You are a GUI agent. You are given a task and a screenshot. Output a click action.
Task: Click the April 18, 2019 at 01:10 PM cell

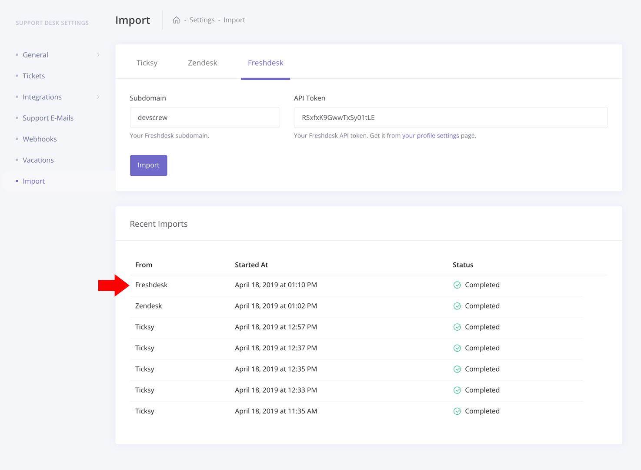(x=276, y=285)
